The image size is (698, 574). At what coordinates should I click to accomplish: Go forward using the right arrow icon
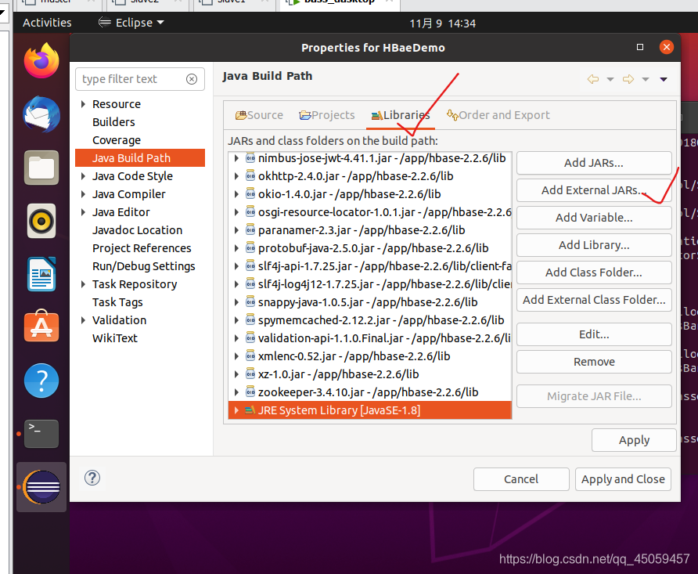click(628, 79)
